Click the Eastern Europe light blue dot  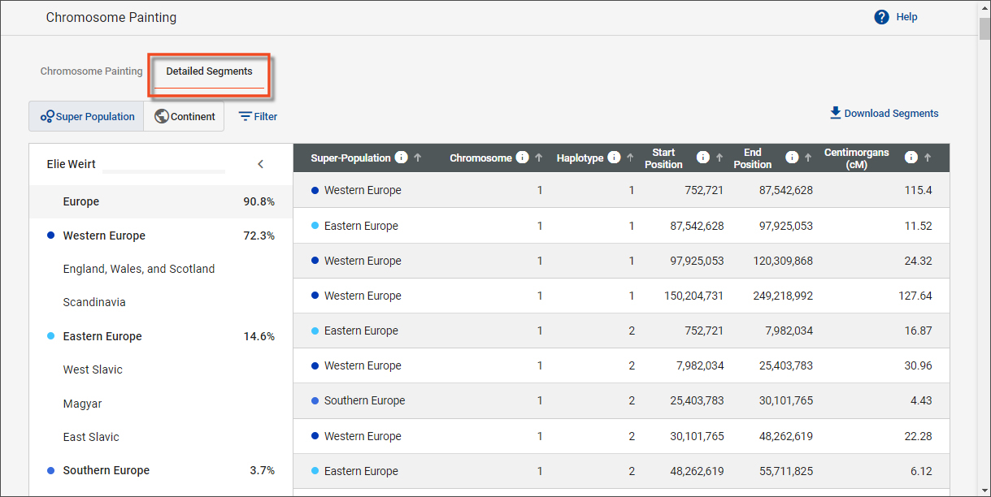(x=51, y=336)
